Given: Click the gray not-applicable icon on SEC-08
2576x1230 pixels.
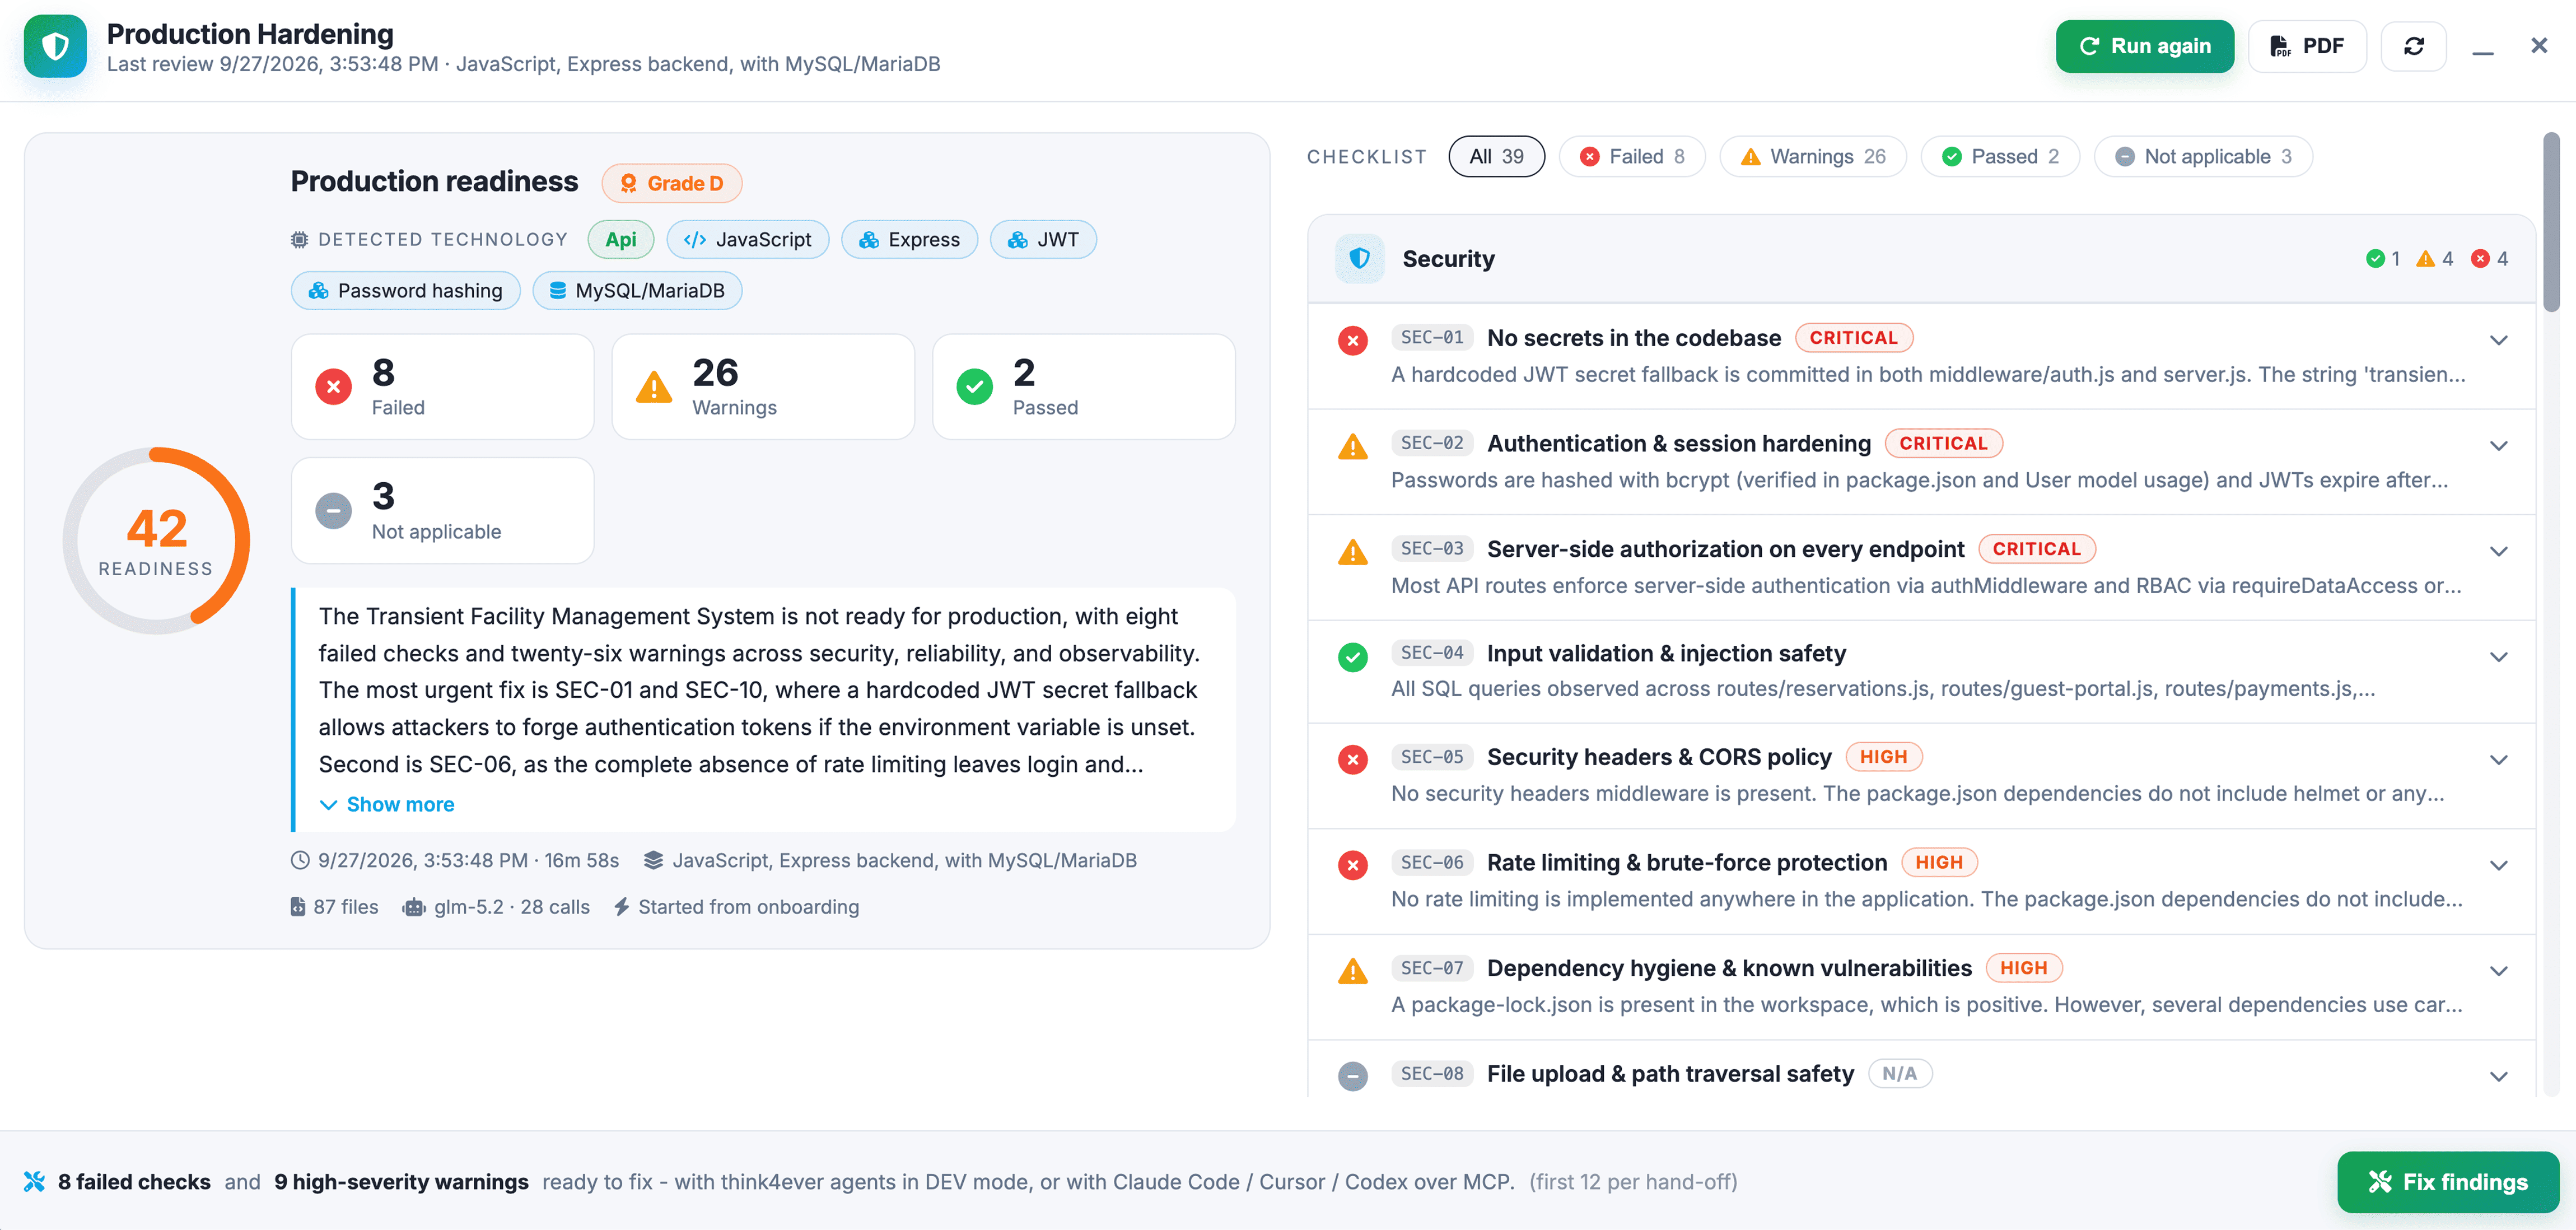Looking at the screenshot, I should (x=1352, y=1076).
